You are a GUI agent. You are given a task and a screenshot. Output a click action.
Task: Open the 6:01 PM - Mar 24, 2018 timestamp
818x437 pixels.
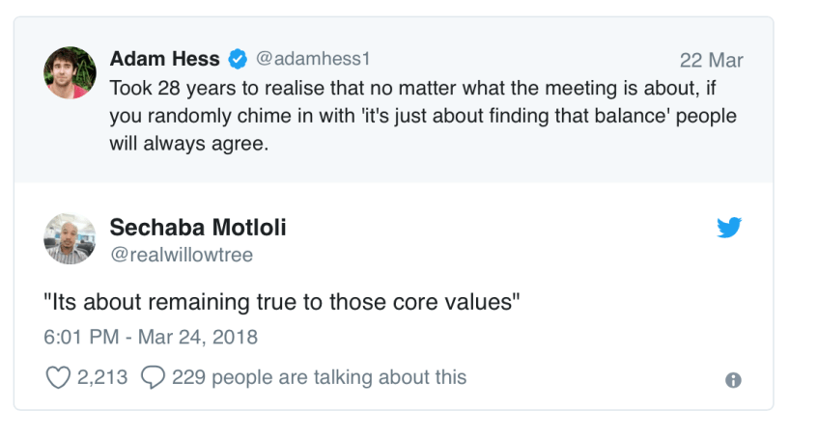151,338
